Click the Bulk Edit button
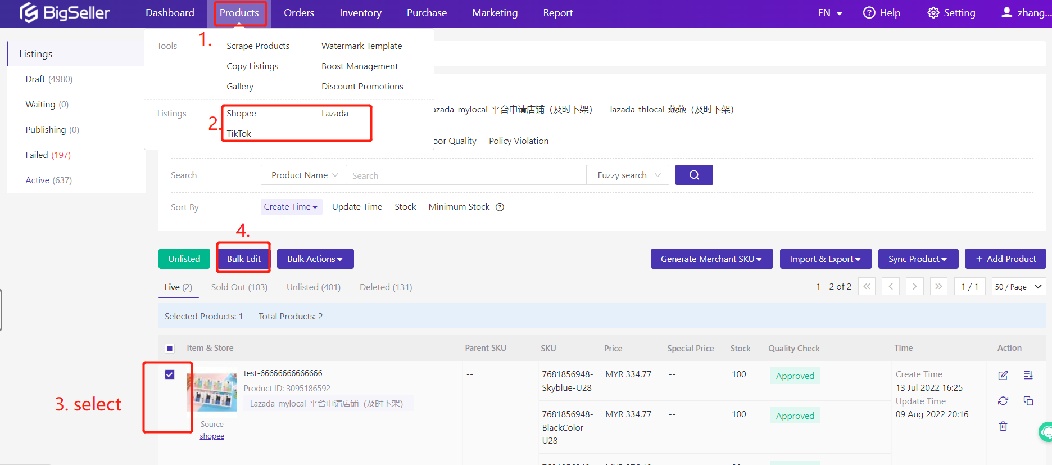This screenshot has height=465, width=1052. pos(244,259)
